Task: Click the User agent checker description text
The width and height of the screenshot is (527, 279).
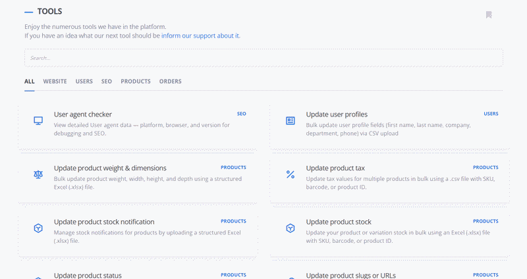Action: pos(142,129)
